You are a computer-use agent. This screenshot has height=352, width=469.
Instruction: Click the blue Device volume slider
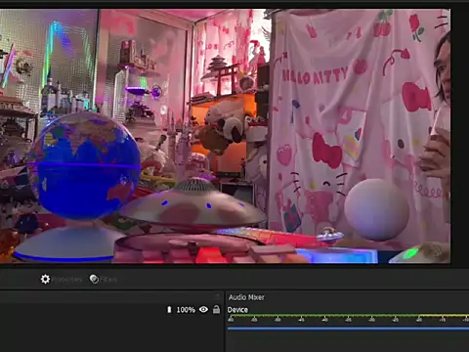348,329
